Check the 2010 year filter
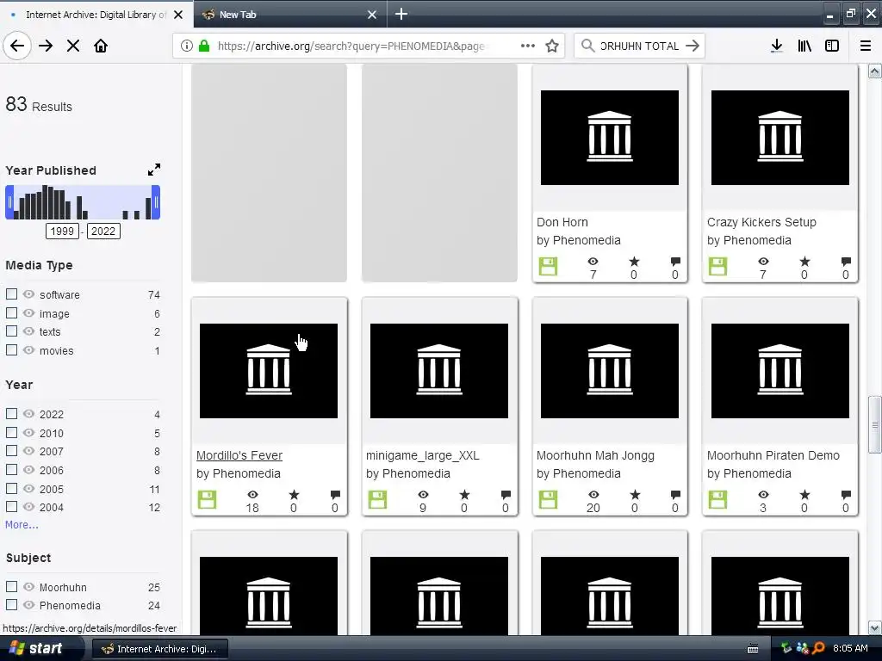Viewport: 882px width, 661px height. 11,432
